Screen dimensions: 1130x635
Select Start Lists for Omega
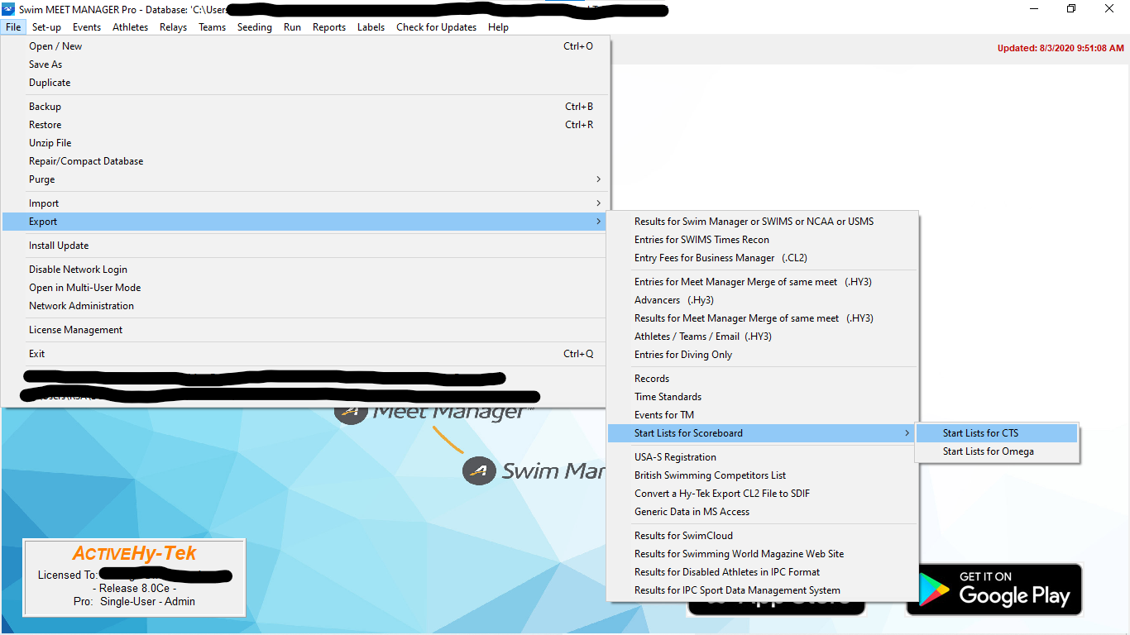click(997, 451)
